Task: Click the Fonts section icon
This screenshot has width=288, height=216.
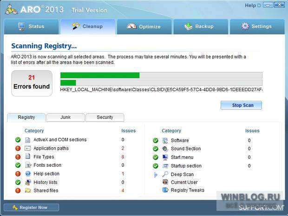Action: pos(28,165)
